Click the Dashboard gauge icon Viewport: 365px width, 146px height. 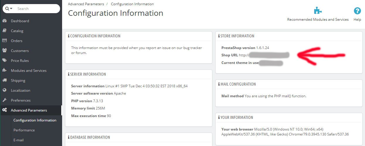[4, 21]
